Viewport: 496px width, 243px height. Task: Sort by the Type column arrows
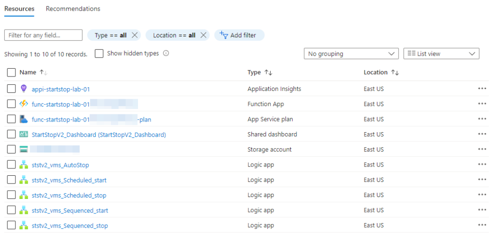pyautogui.click(x=268, y=72)
